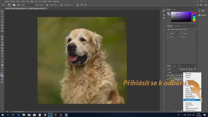
Task: Select the Crop tool
Action: tap(2, 22)
